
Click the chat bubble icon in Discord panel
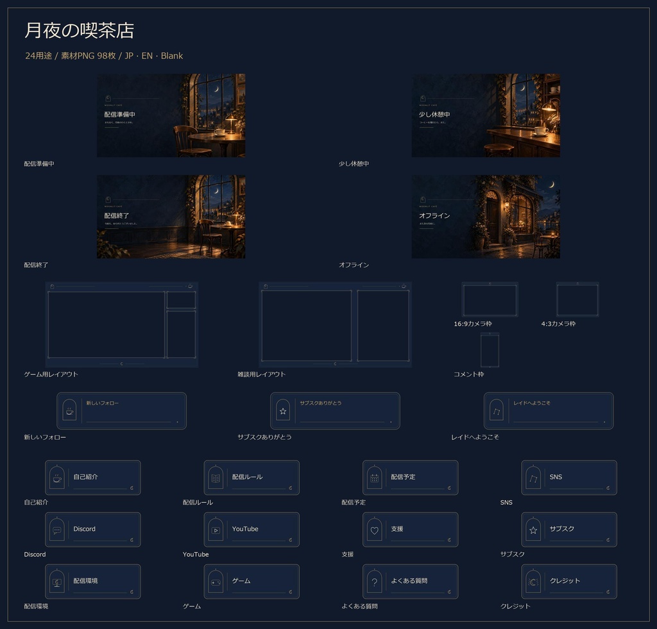(x=57, y=531)
